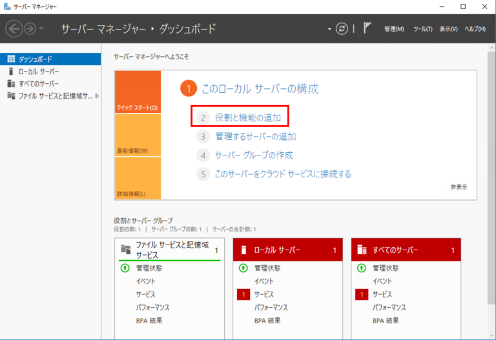Click the ファイル サービス sidebar icon
The width and height of the screenshot is (496, 340).
pyautogui.click(x=11, y=95)
